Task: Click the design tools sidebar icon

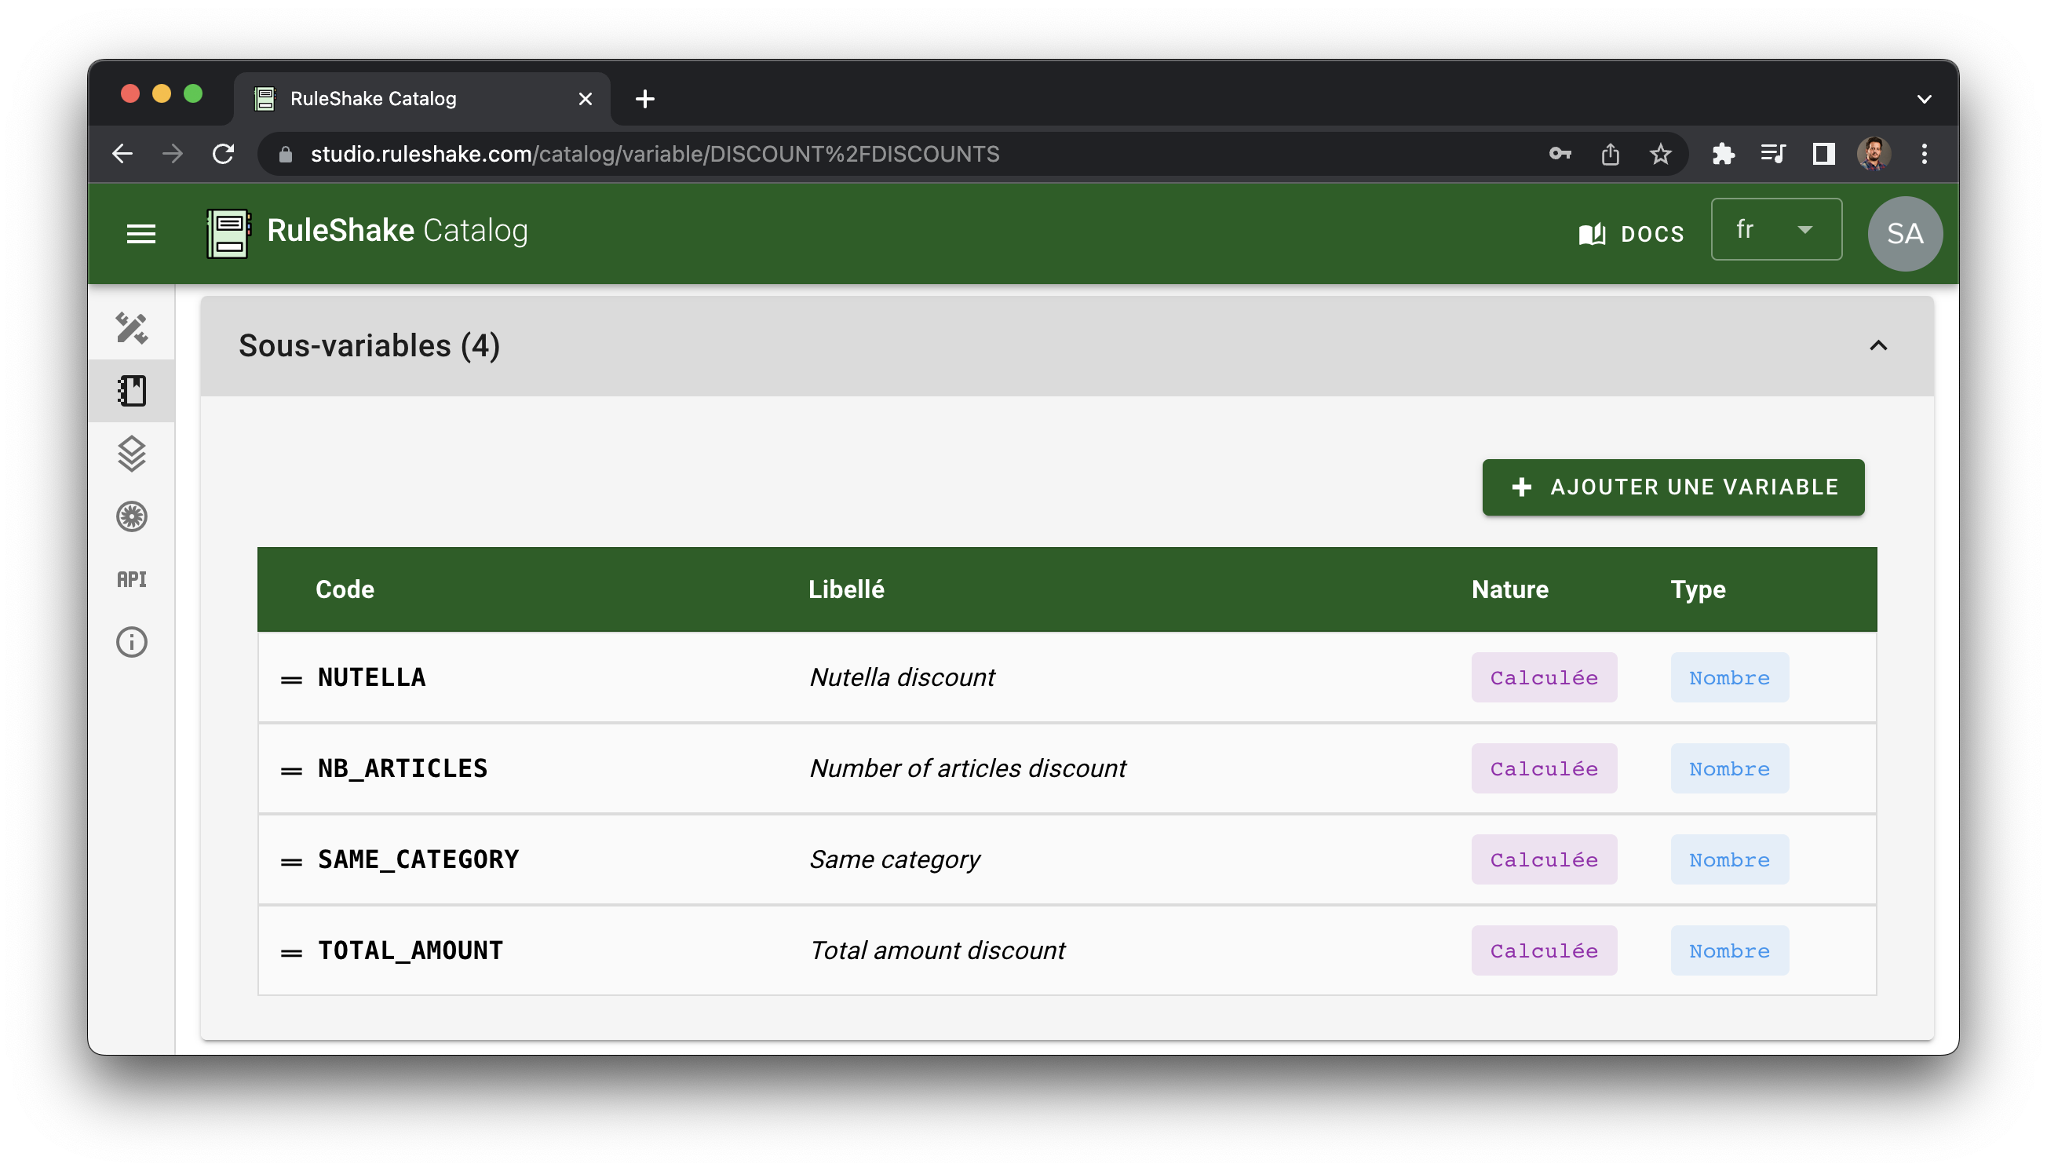Action: (132, 328)
